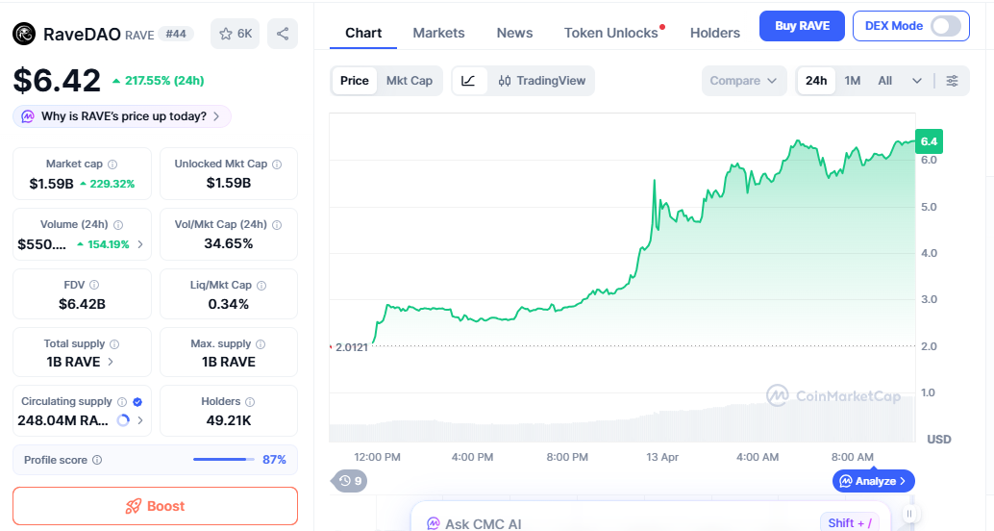Click the 34.65% Vol/Mkt Cap value

point(228,243)
